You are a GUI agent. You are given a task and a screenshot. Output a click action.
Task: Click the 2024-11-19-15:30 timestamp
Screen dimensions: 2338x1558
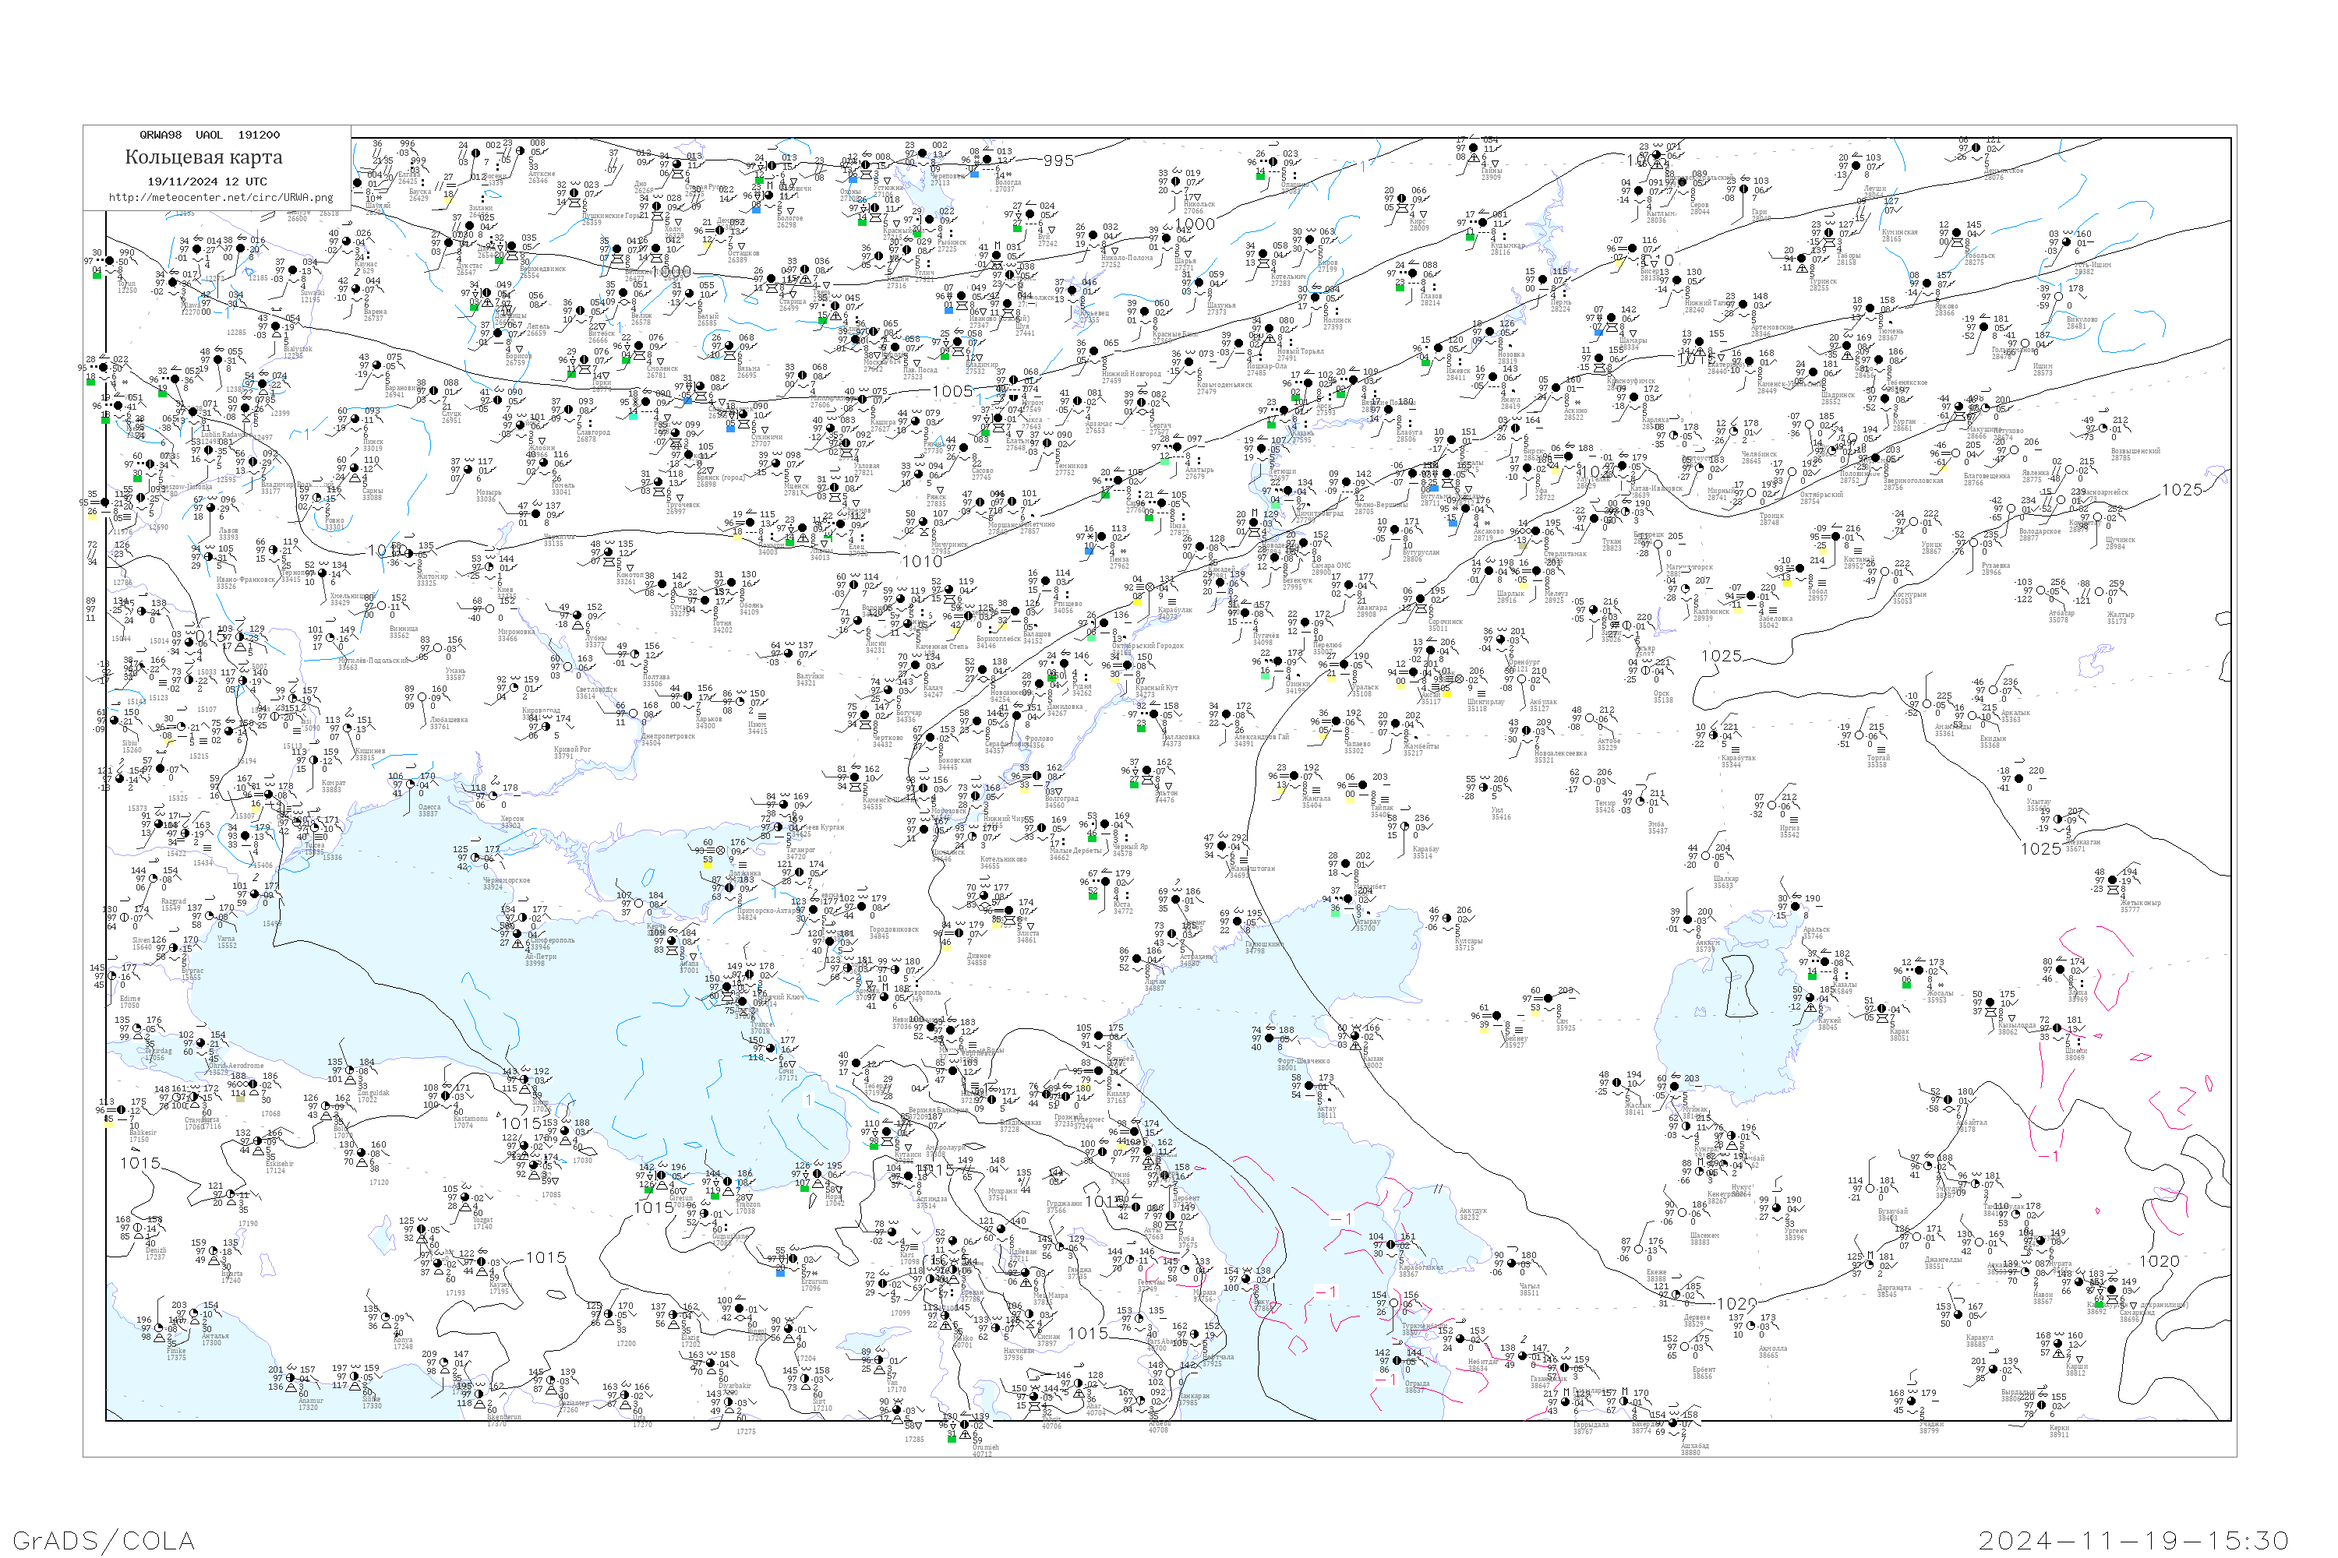[x=2135, y=1540]
